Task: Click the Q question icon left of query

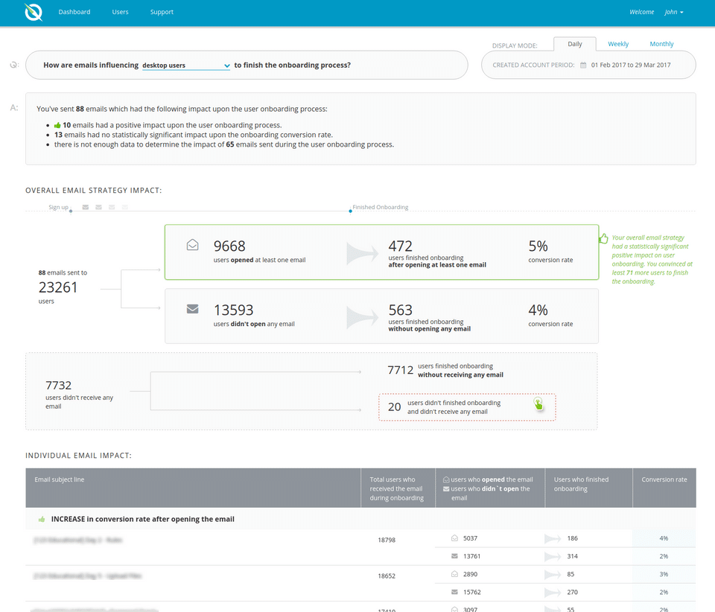Action: point(13,66)
